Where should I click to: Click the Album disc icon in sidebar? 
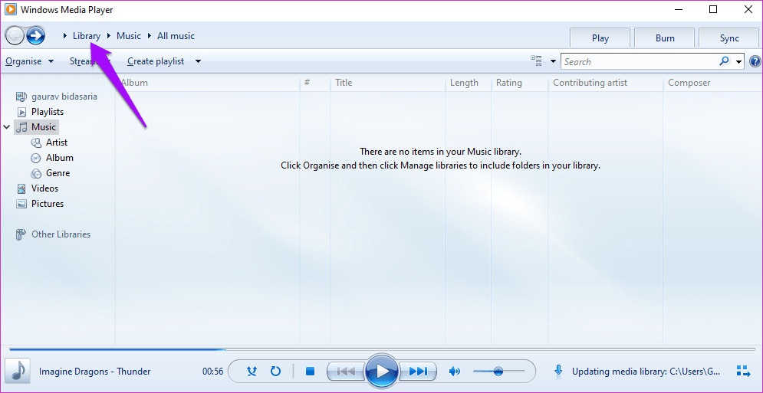point(36,158)
